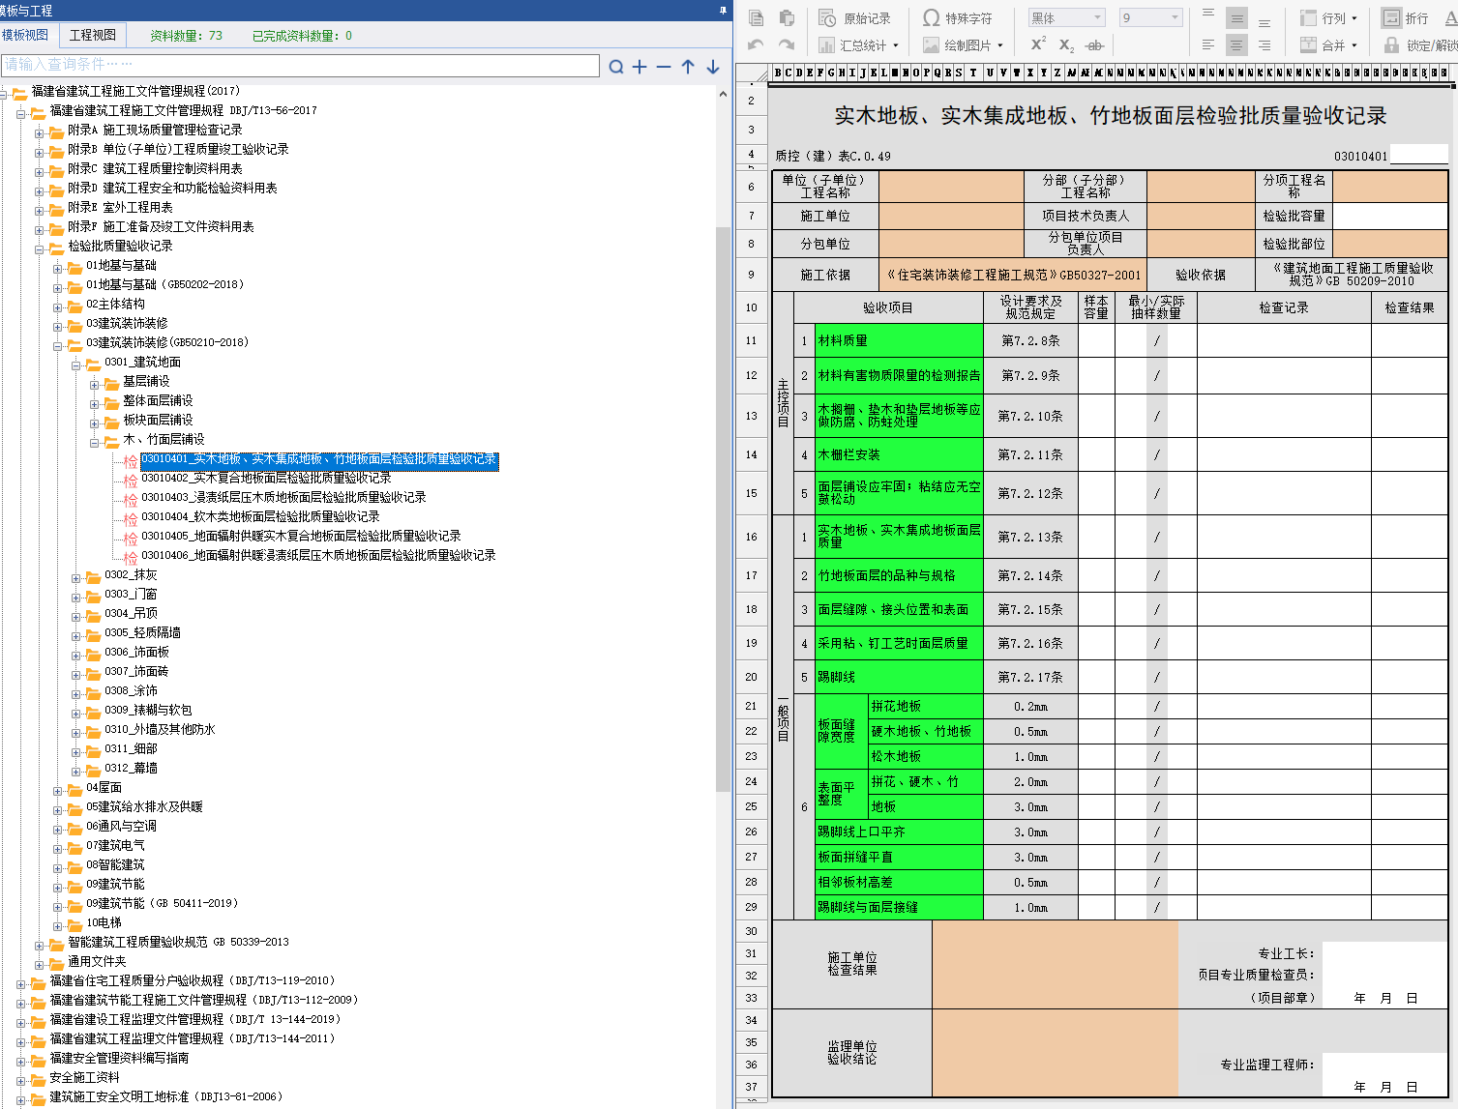The width and height of the screenshot is (1458, 1109).
Task: Align text left
Action: (1208, 44)
